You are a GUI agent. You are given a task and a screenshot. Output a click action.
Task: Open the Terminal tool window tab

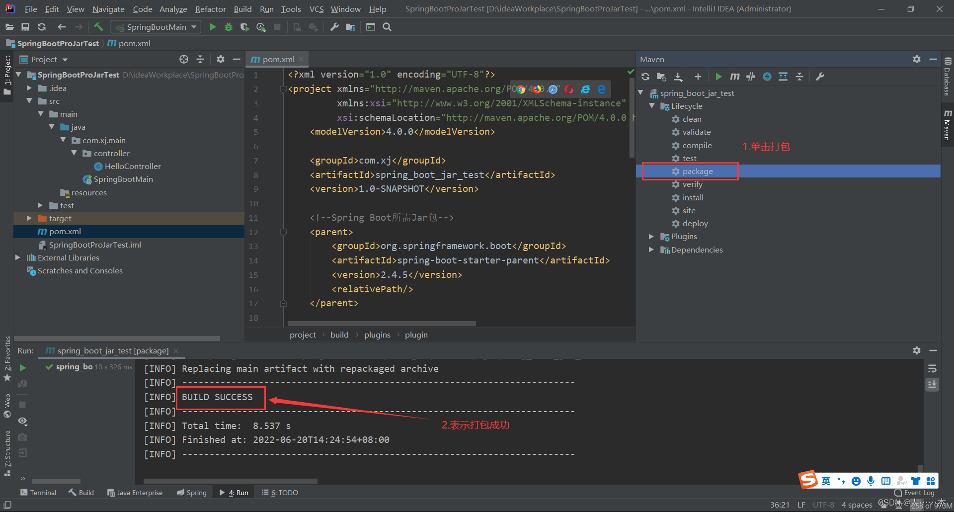click(x=38, y=493)
